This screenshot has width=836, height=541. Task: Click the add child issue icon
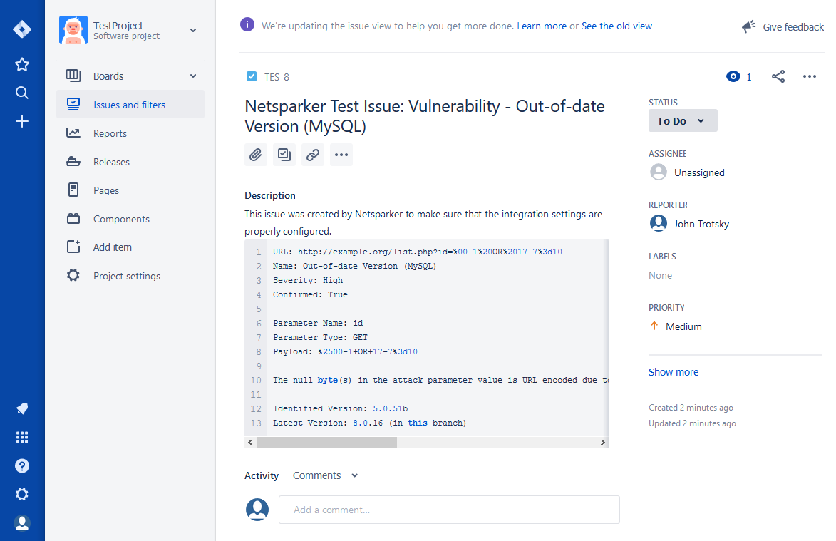coord(284,155)
